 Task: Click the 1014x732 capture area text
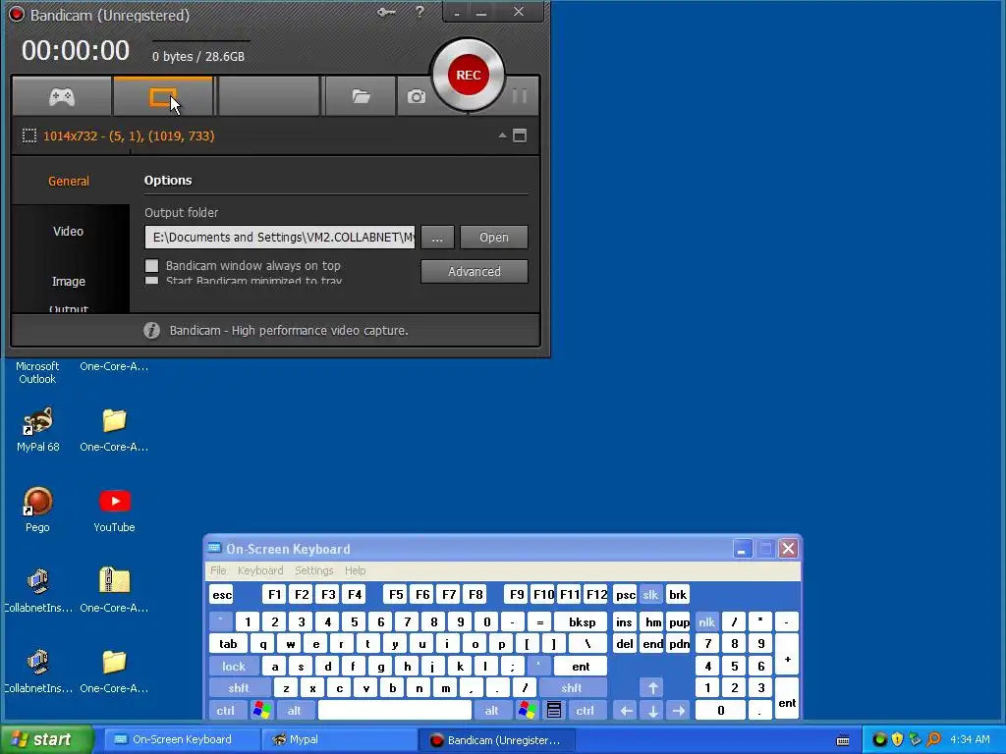[129, 135]
